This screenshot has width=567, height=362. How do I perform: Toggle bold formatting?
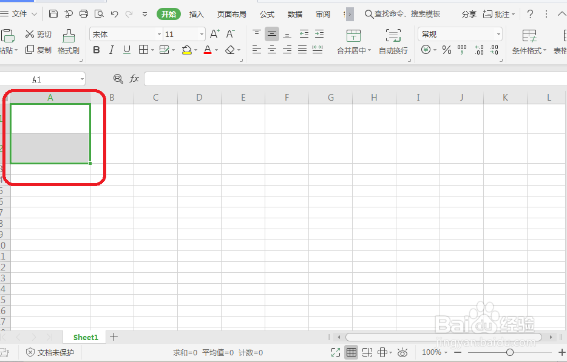[x=96, y=50]
